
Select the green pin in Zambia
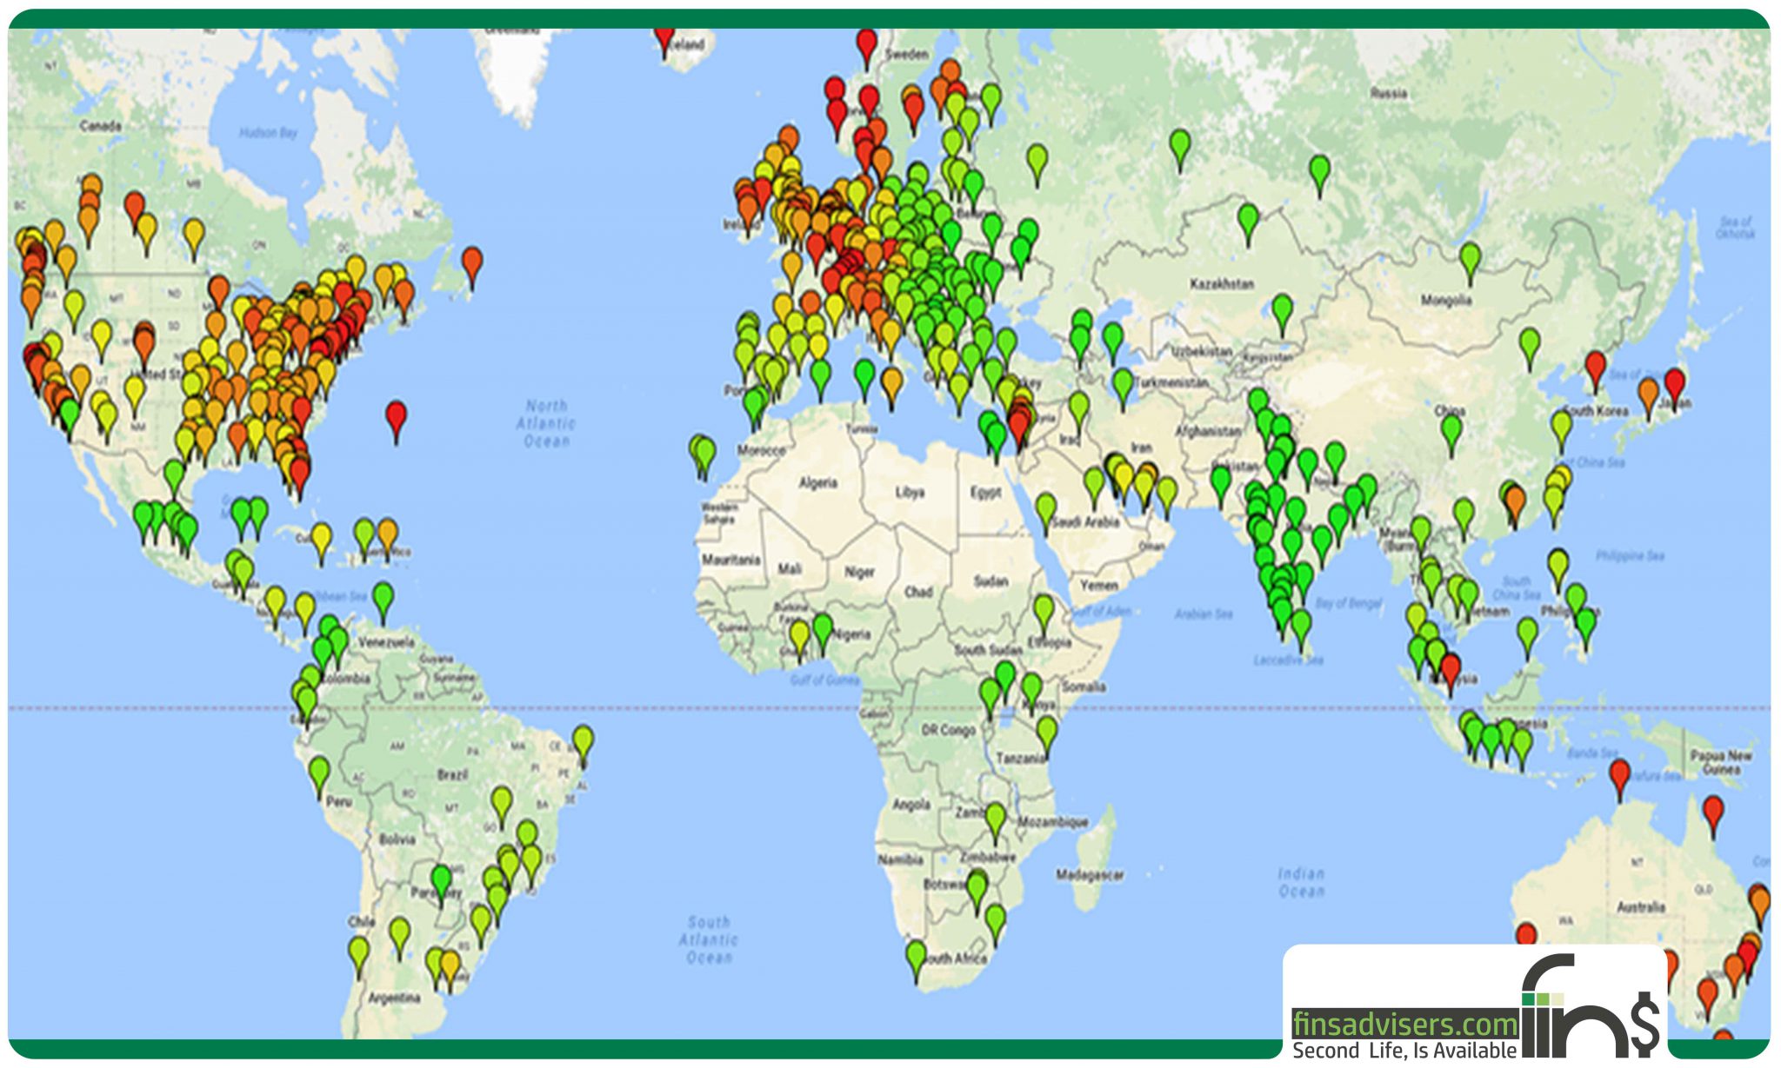click(995, 822)
